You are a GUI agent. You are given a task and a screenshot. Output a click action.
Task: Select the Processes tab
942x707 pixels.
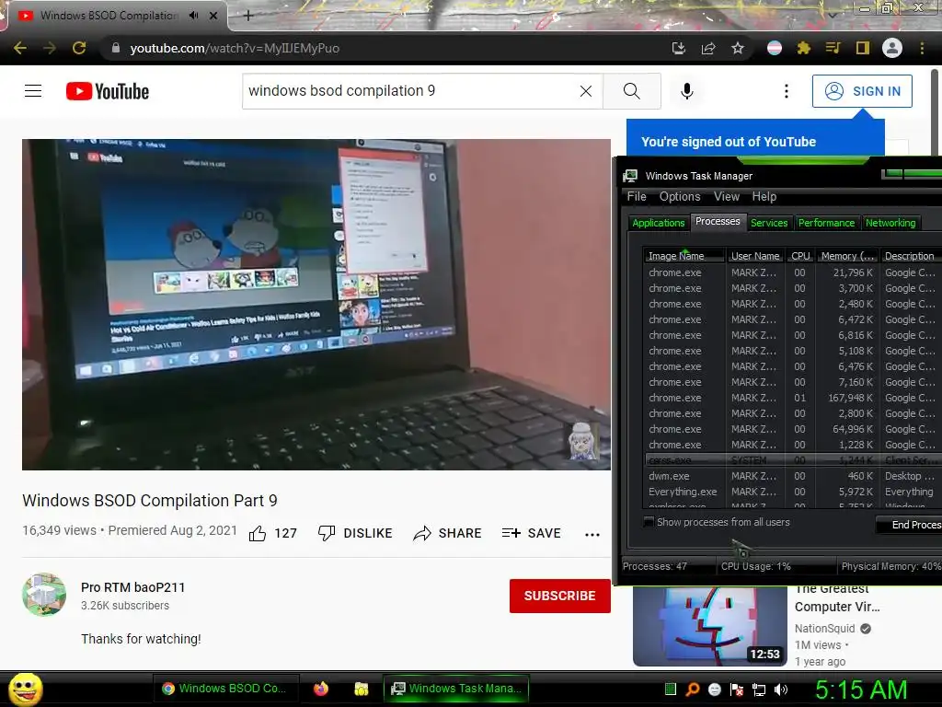click(718, 221)
